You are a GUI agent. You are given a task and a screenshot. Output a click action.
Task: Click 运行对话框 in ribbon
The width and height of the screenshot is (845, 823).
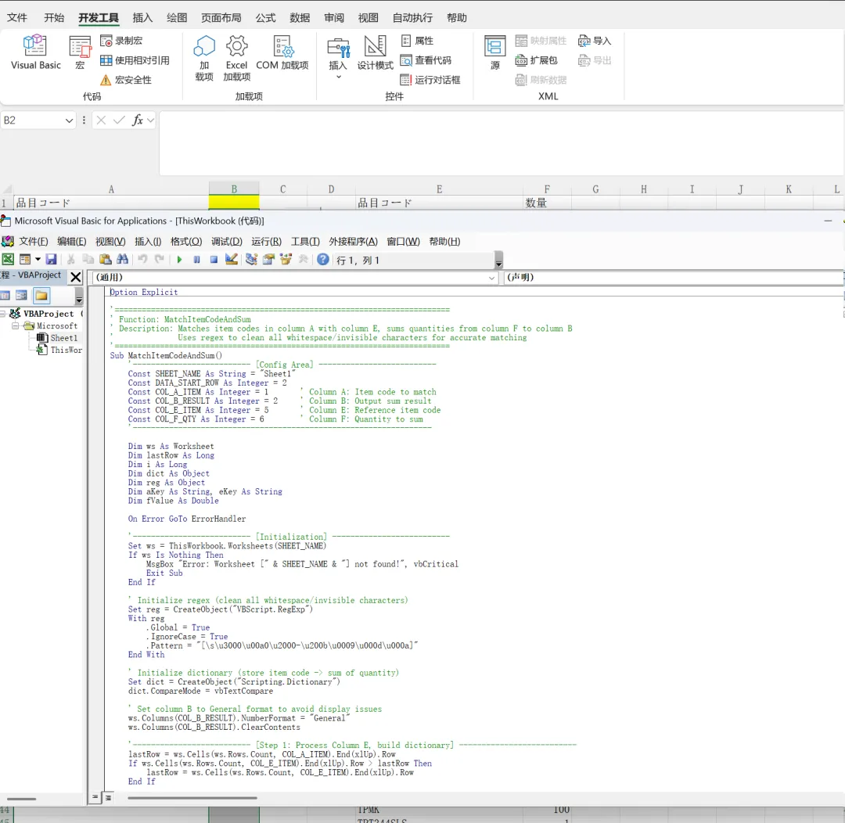[430, 80]
